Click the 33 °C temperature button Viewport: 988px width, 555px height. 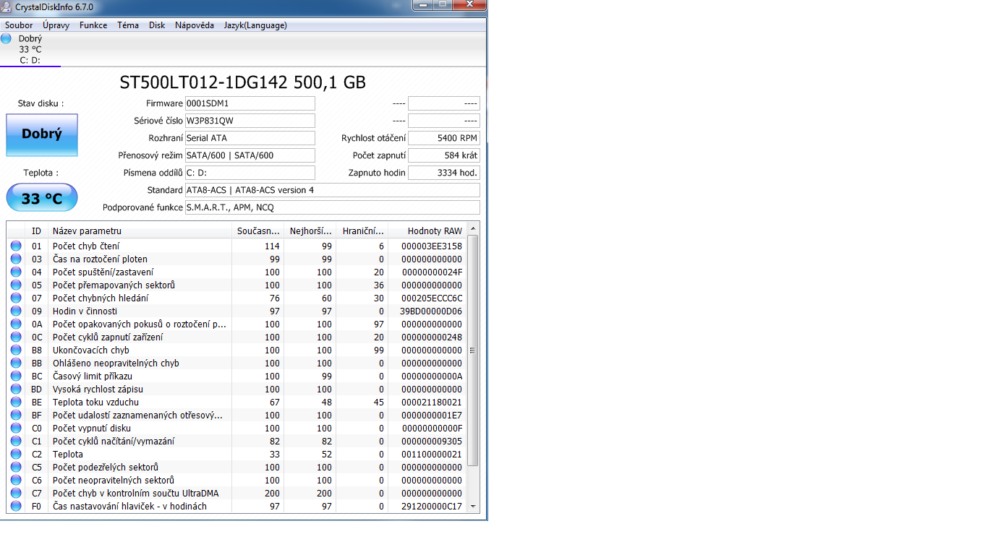[x=42, y=198]
